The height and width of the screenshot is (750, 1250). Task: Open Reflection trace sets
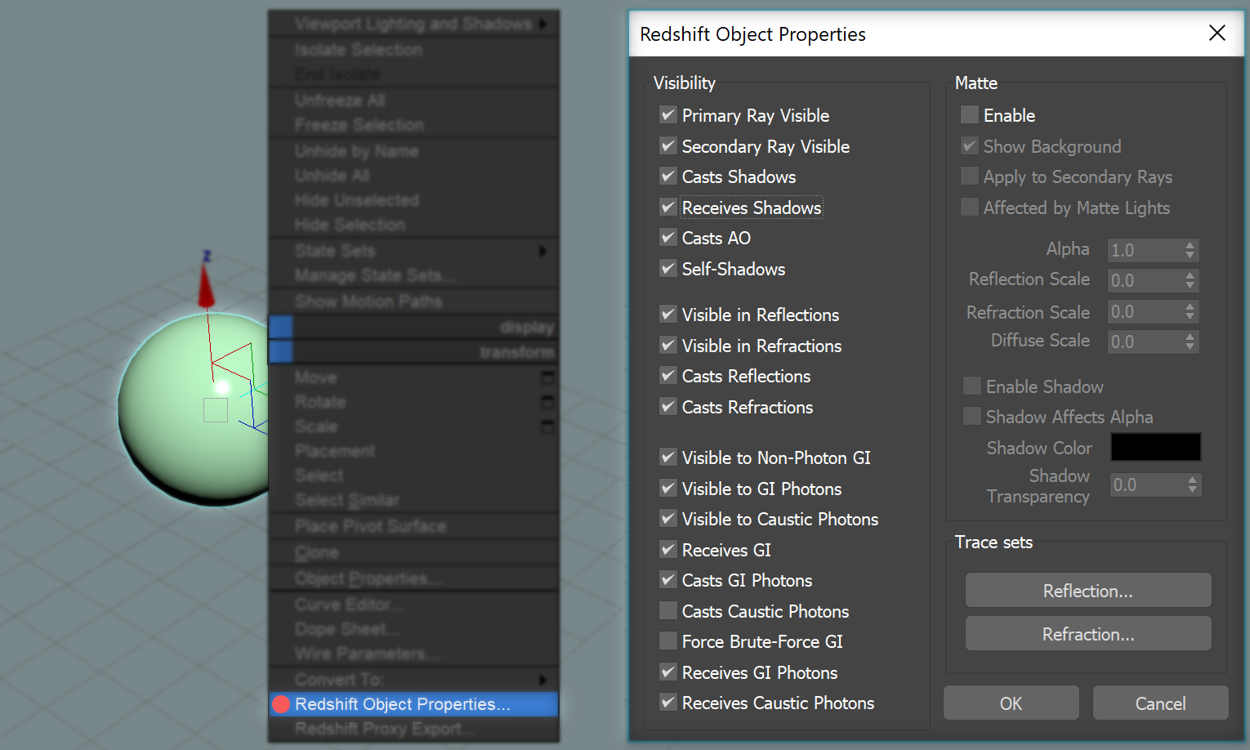tap(1088, 590)
